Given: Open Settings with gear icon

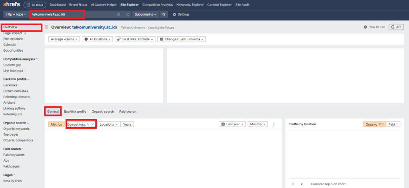Looking at the screenshot, I should coord(181,14).
